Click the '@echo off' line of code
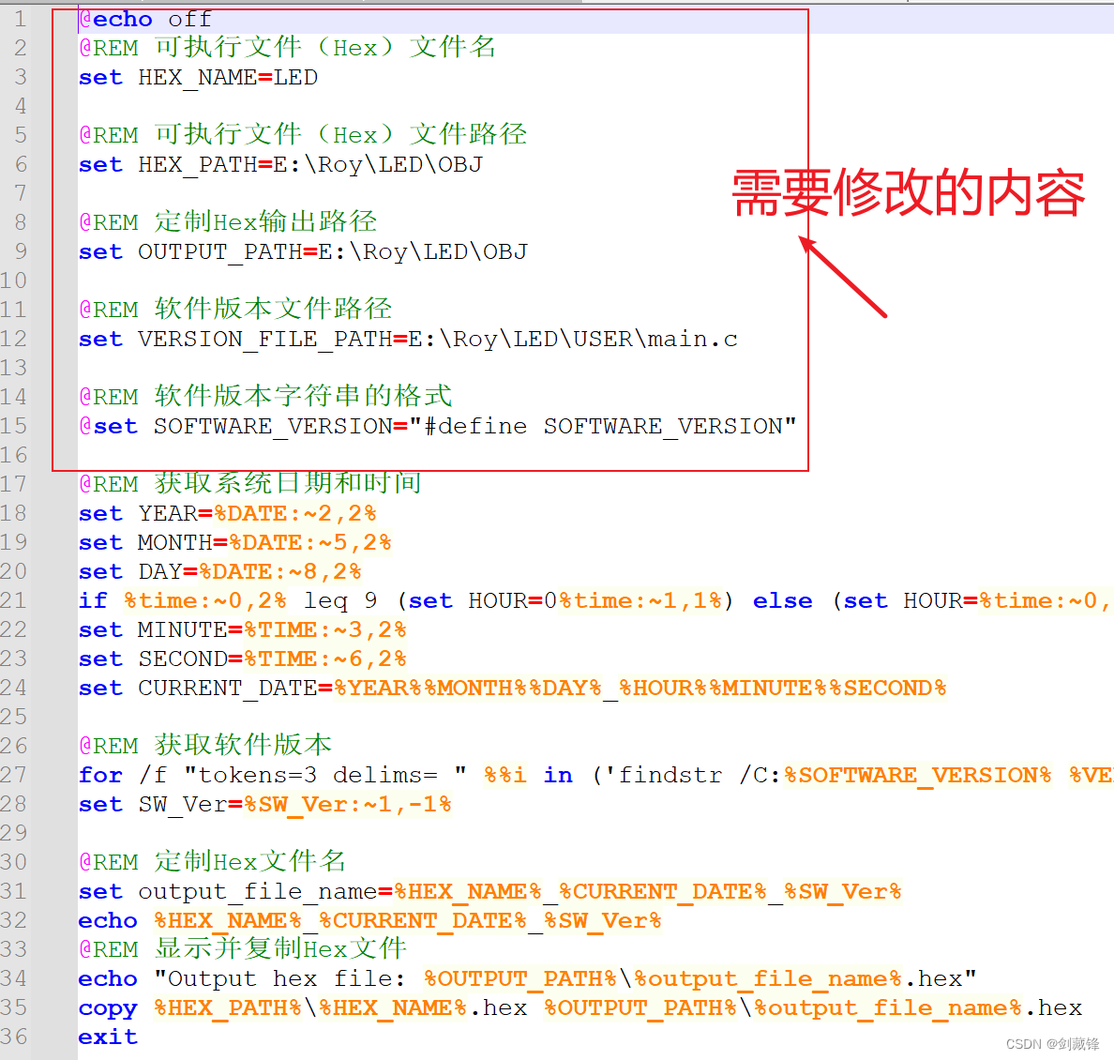 pos(145,19)
